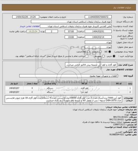Click the need number field 1104005057000072
This screenshot has width=138, height=151.
tap(98, 17)
